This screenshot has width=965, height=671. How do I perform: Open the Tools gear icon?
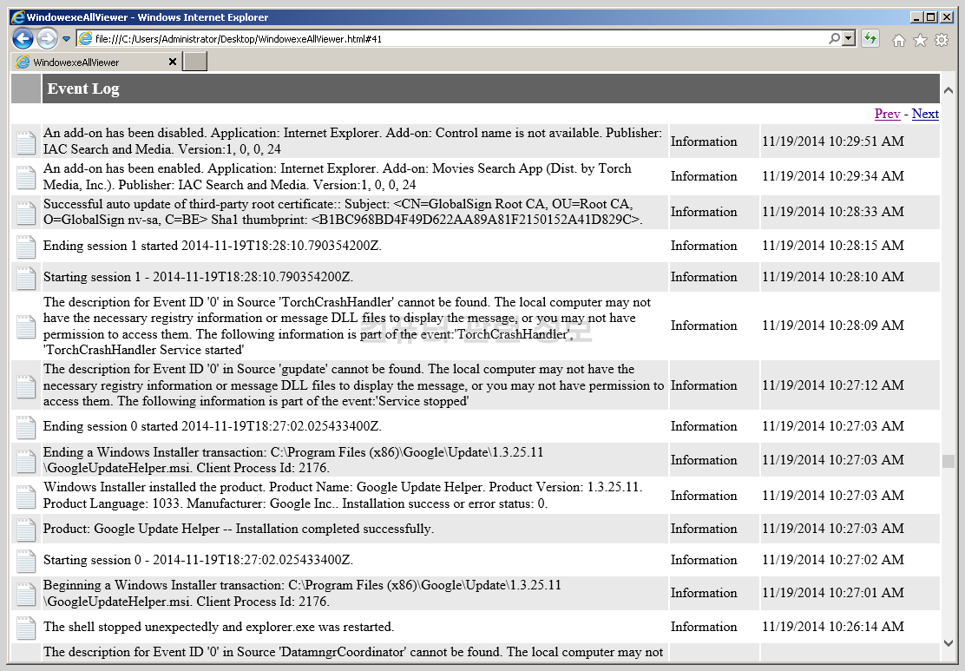[942, 40]
